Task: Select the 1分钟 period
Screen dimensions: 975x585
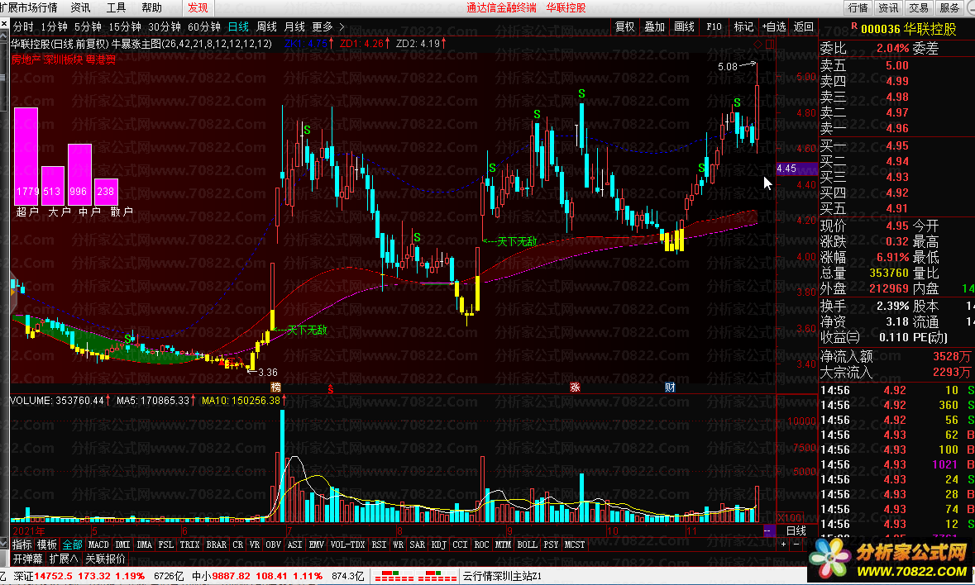Action: pos(54,26)
